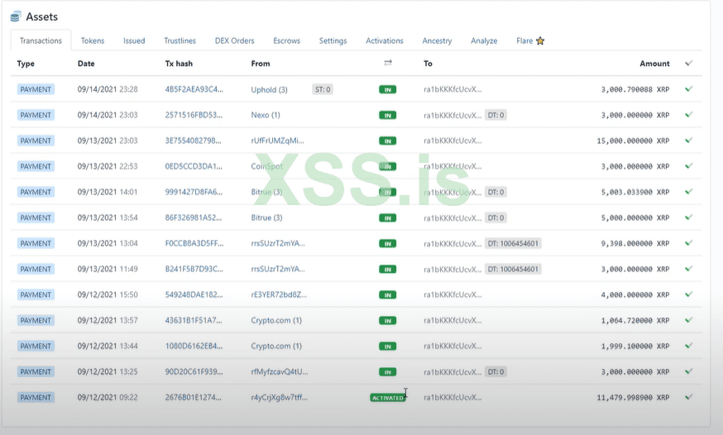Click the checkmark icon in the table header
Image resolution: width=723 pixels, height=435 pixels.
pos(688,63)
